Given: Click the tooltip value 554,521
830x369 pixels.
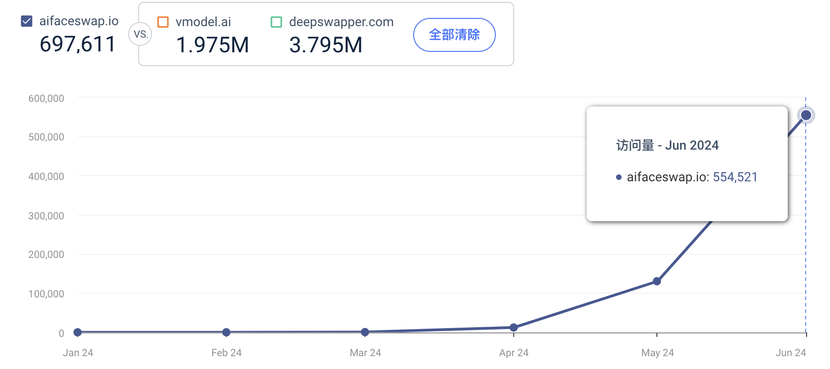Looking at the screenshot, I should click(x=735, y=177).
